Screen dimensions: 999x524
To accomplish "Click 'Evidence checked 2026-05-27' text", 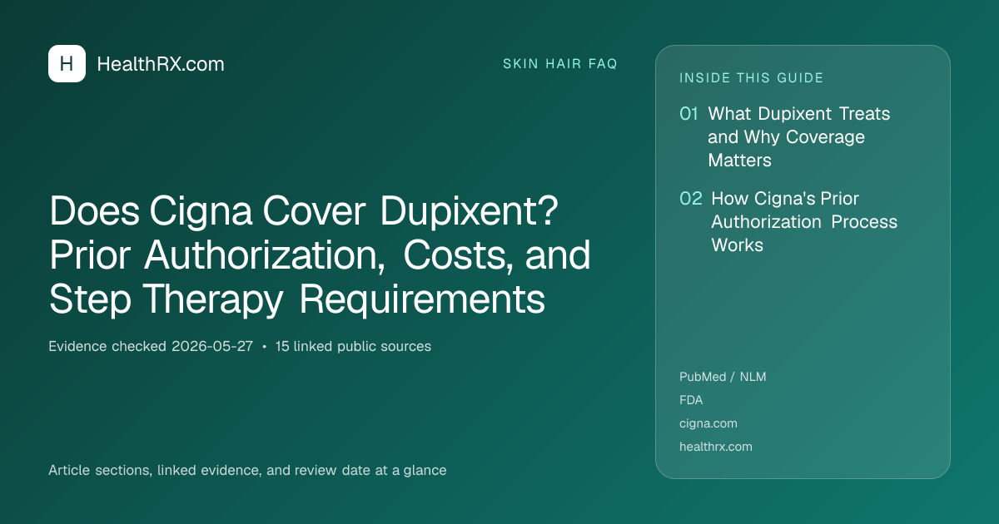I will click(151, 346).
